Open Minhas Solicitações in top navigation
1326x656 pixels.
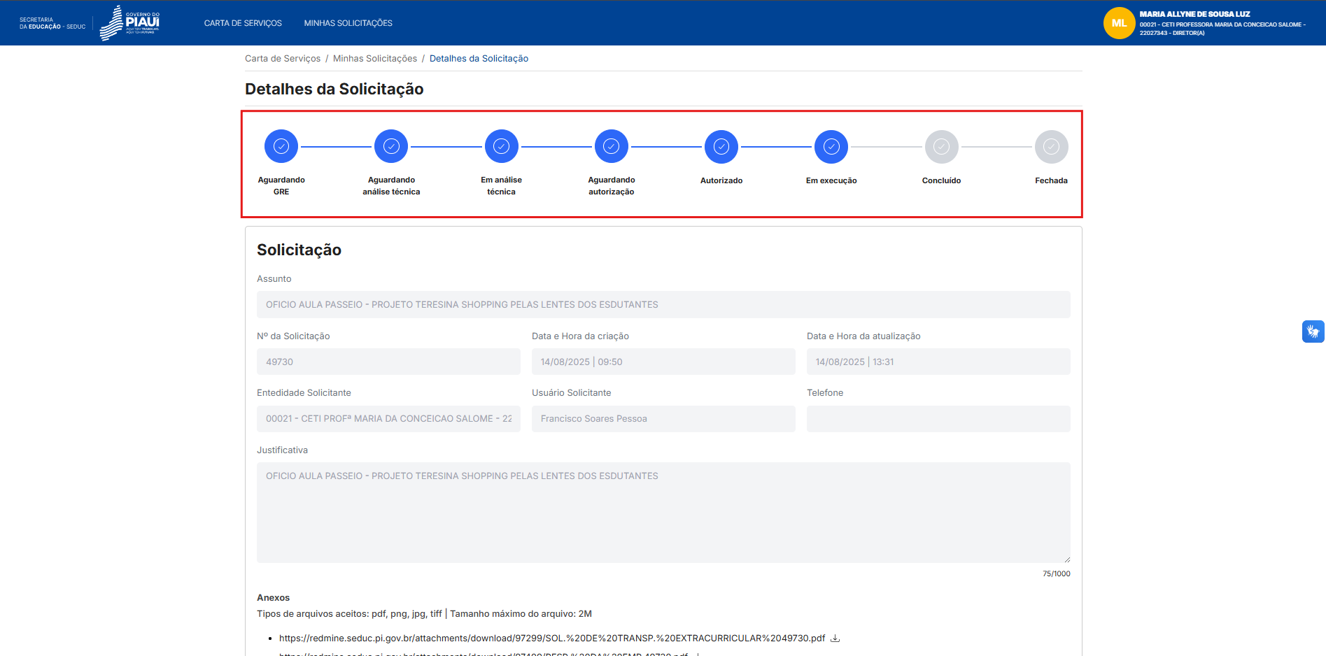pos(348,23)
